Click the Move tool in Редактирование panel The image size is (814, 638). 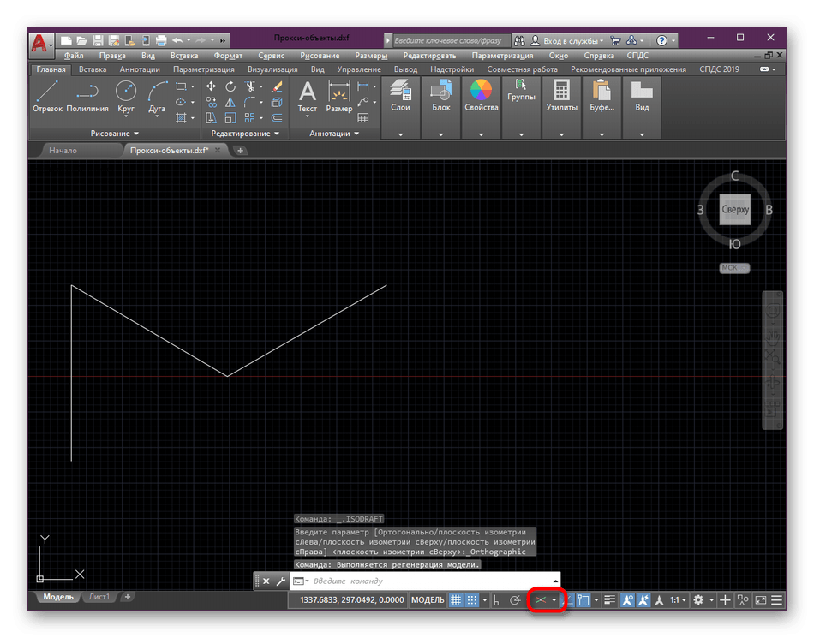(x=211, y=86)
